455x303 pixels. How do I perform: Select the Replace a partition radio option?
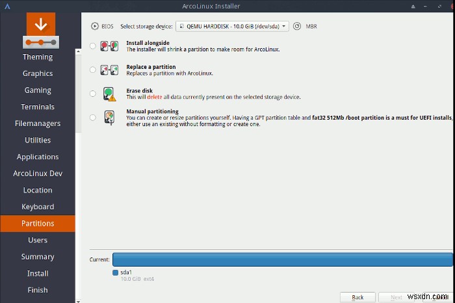click(x=92, y=70)
